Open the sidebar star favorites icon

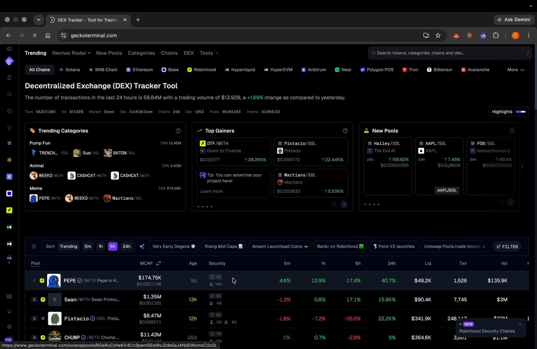(9, 128)
